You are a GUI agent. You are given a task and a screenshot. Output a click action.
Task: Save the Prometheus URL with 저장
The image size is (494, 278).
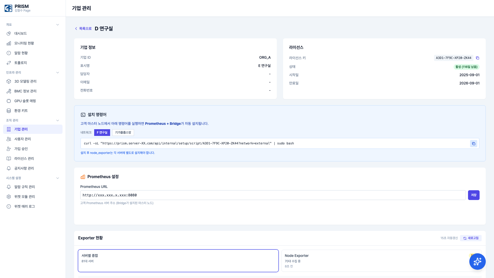pos(474,195)
